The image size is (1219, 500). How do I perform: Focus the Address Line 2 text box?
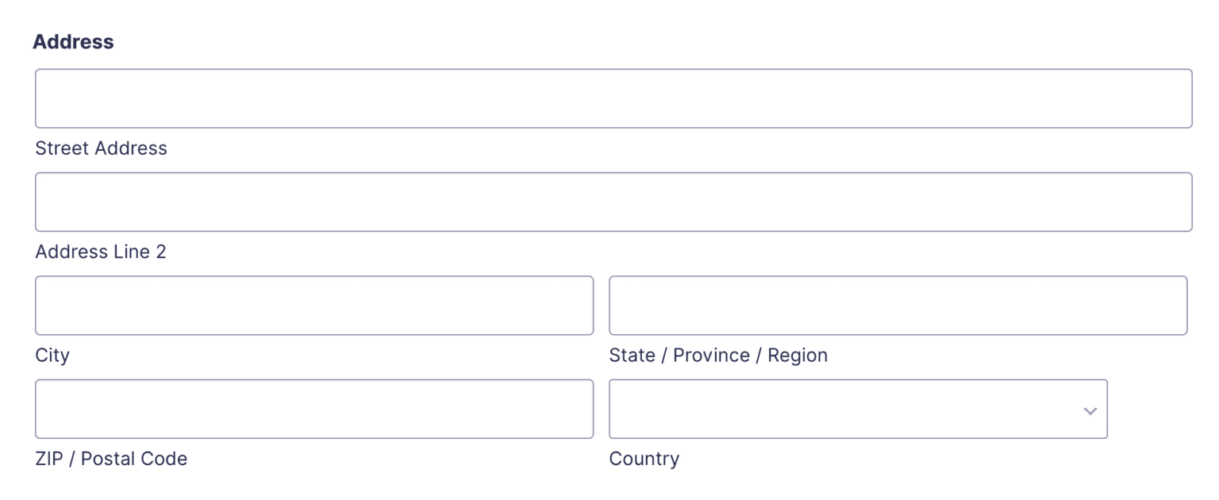click(613, 202)
